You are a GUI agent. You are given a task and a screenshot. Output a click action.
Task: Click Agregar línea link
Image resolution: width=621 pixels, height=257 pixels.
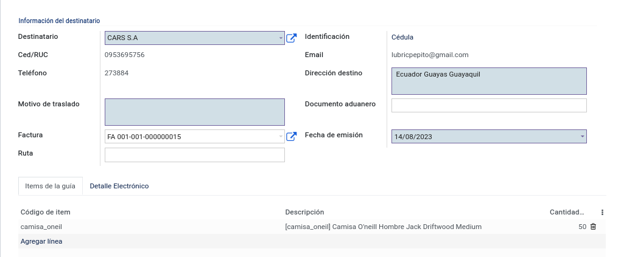[x=41, y=241]
